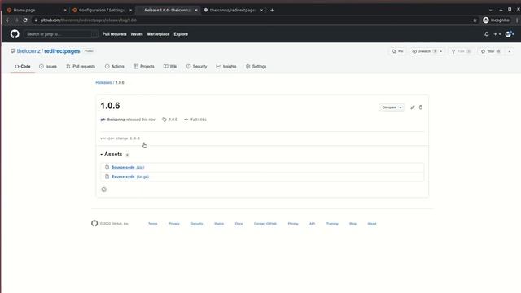
Task: Delete release with trash icon
Action: 421,107
